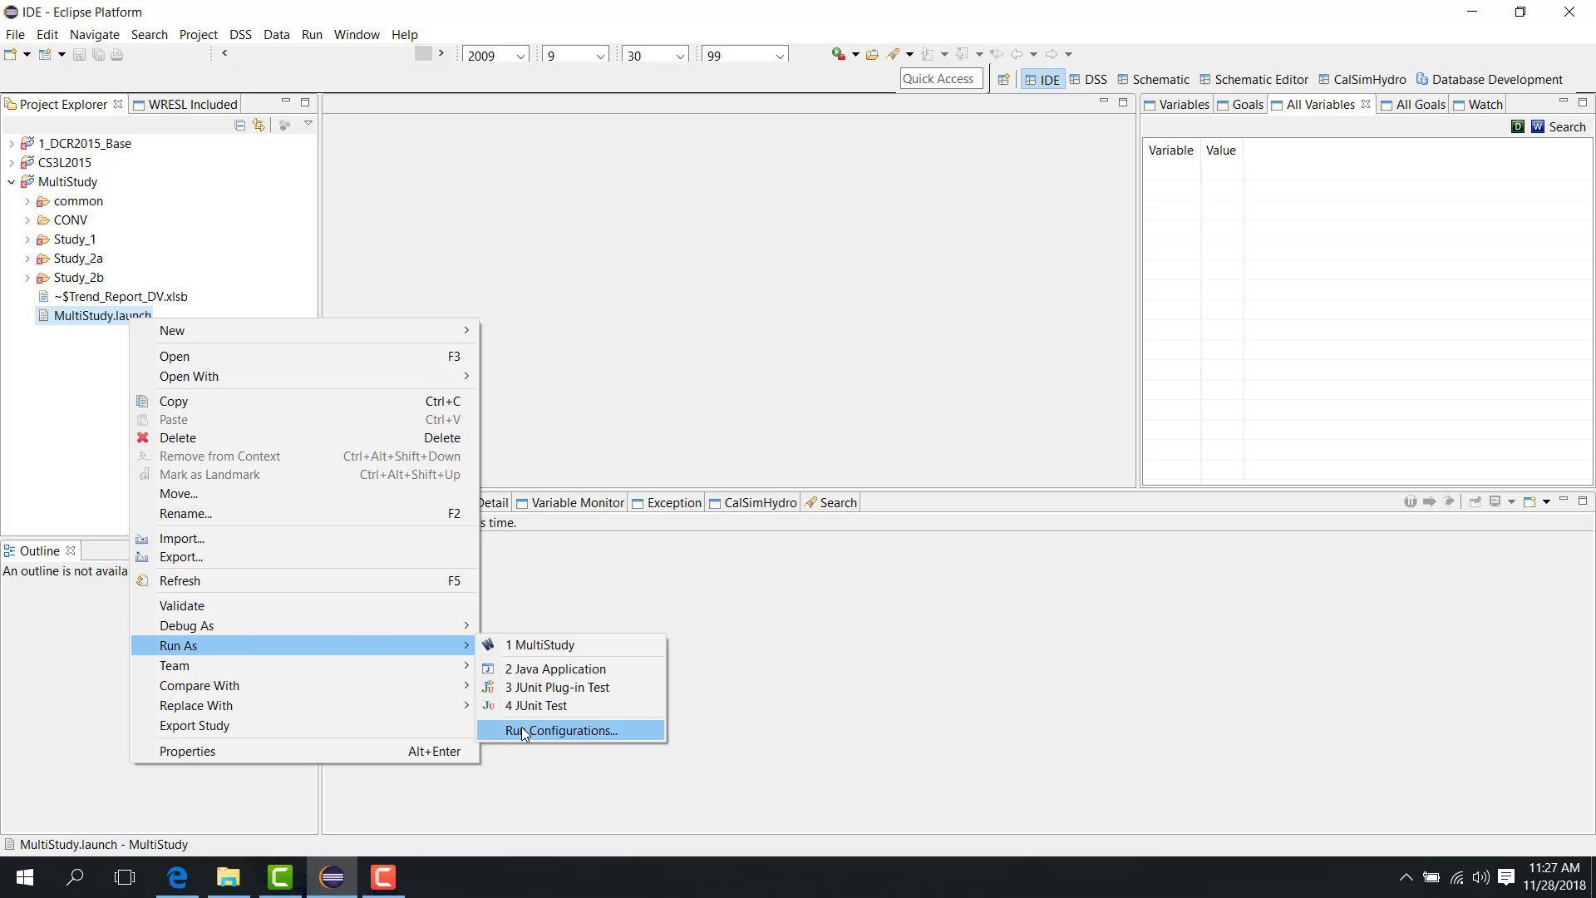Screen dimensions: 1596x898
Task: Click scroll left arrow in toolbar slider
Action: click(x=224, y=53)
